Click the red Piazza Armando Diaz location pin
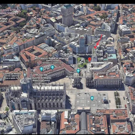The width and height of the screenshot is (135, 135). click(90, 59)
